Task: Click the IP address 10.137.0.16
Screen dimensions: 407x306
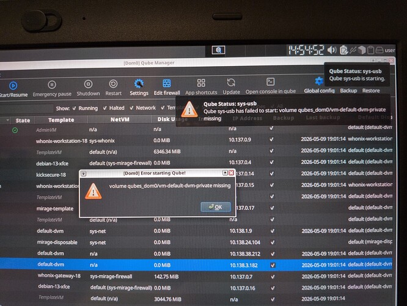Action: click(x=243, y=288)
